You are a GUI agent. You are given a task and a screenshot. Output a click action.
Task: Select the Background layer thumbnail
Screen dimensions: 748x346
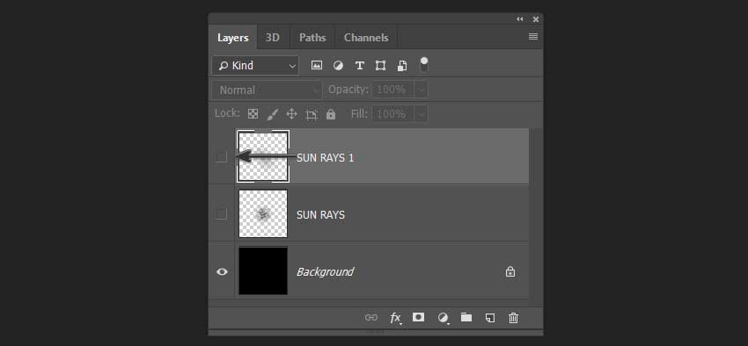(263, 270)
